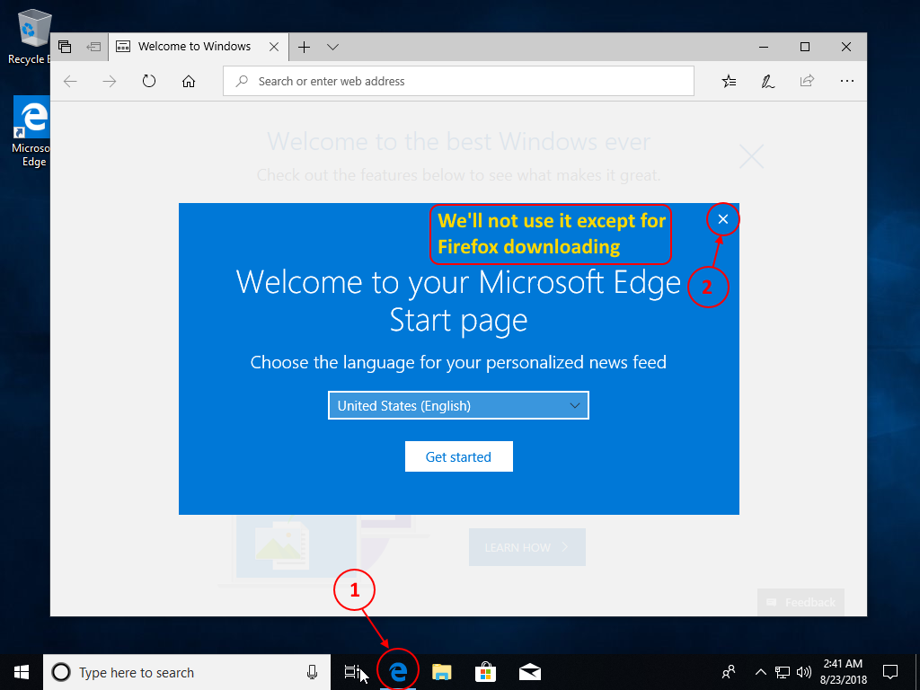
Task: Close the Welcome to Windows tab
Action: (274, 47)
